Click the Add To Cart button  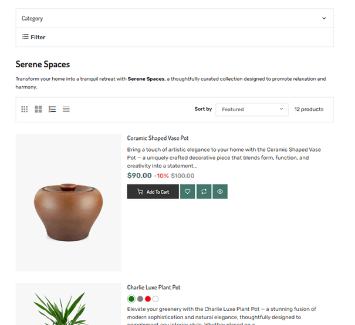(x=153, y=191)
